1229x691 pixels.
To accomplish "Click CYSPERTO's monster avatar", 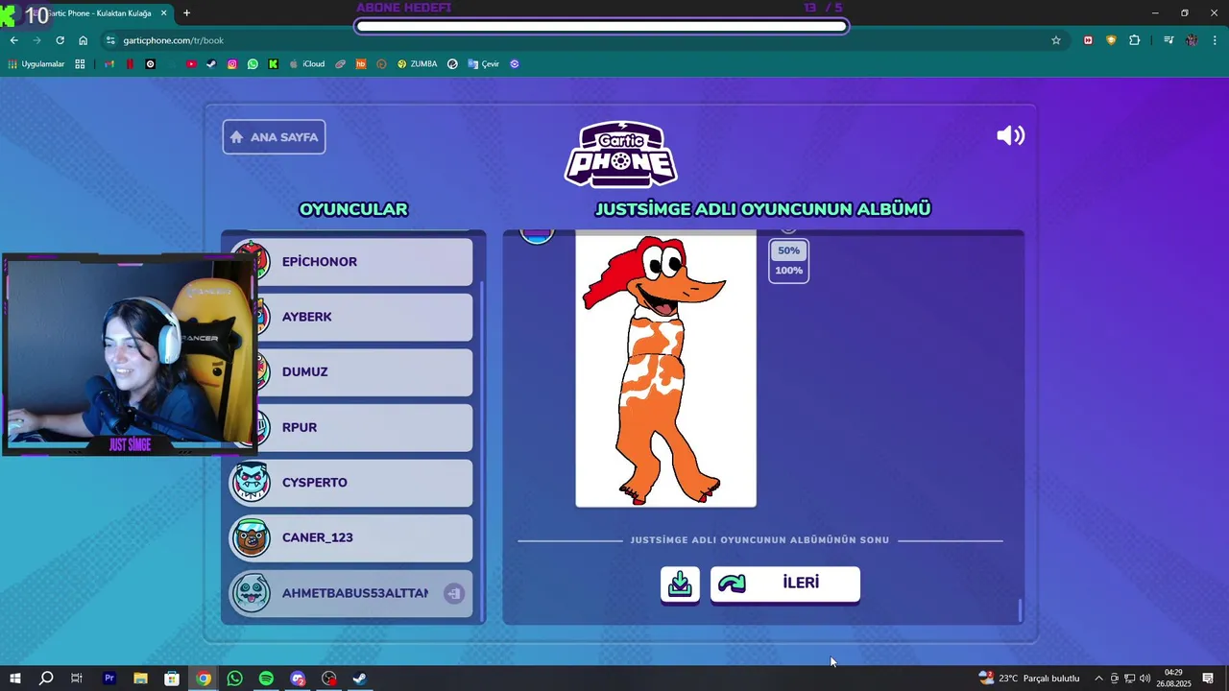I will [x=250, y=482].
